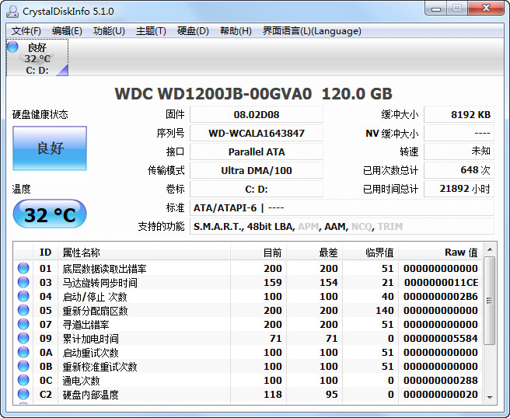510x418 pixels.
Task: Click the status orb for attribute 04
Action: 23,296
